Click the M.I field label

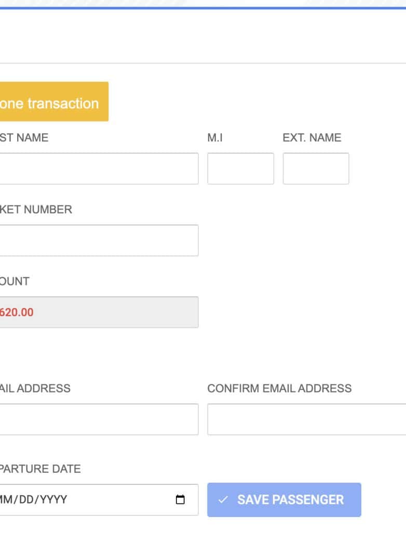click(215, 138)
